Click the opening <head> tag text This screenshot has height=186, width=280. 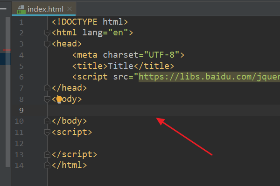(67, 44)
